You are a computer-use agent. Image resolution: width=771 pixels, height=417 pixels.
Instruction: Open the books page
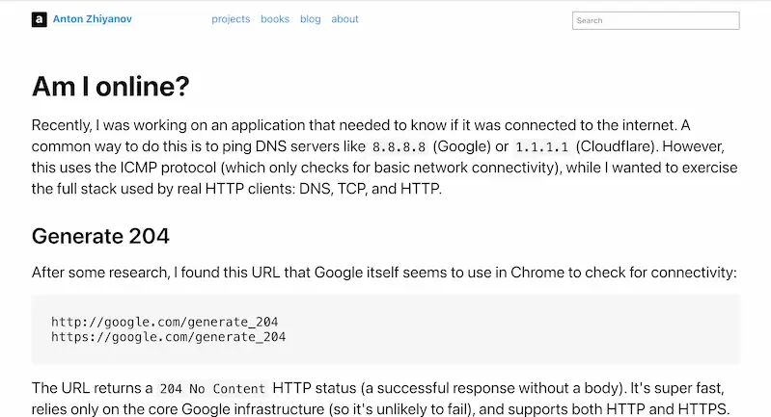pyautogui.click(x=275, y=19)
